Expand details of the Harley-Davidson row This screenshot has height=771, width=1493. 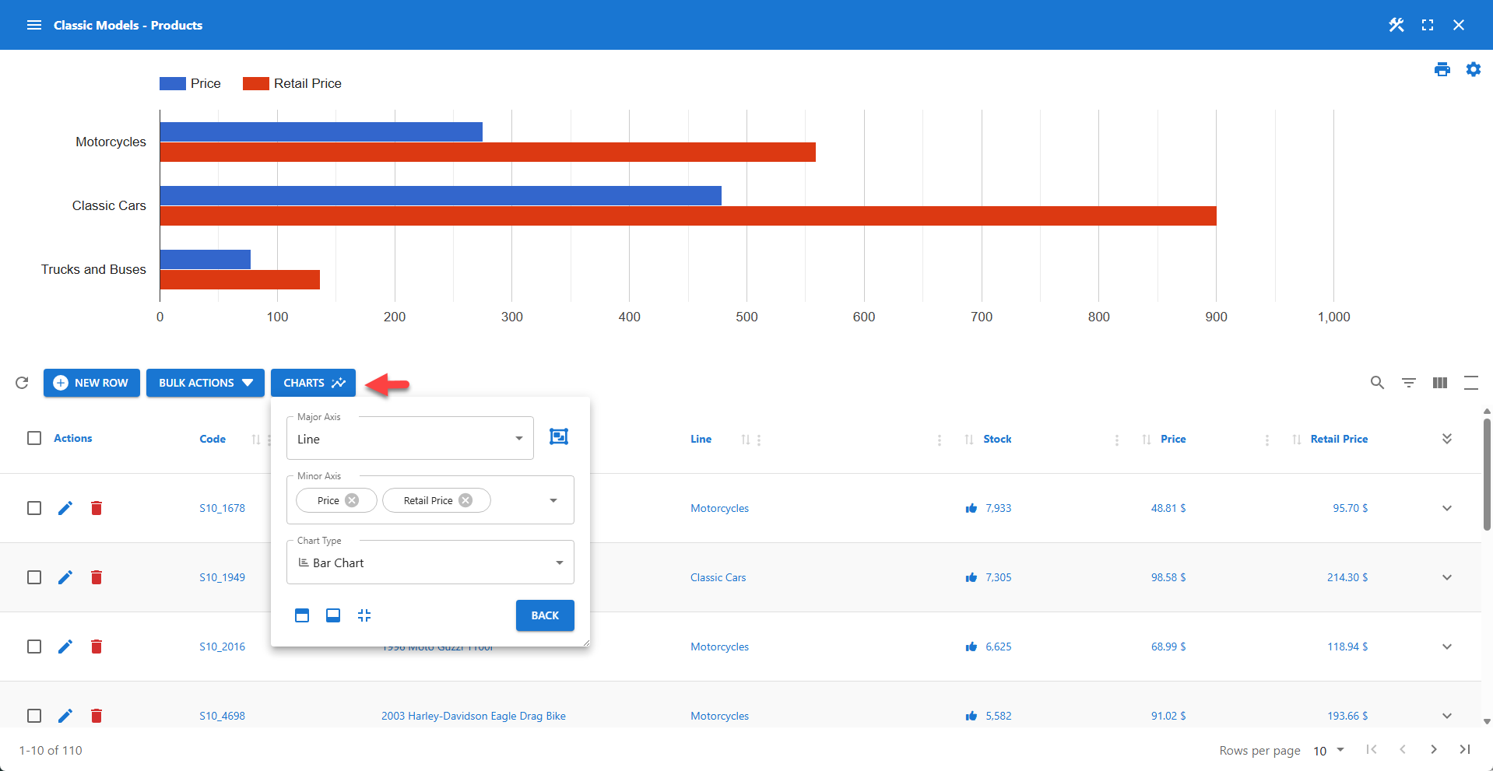click(1446, 716)
